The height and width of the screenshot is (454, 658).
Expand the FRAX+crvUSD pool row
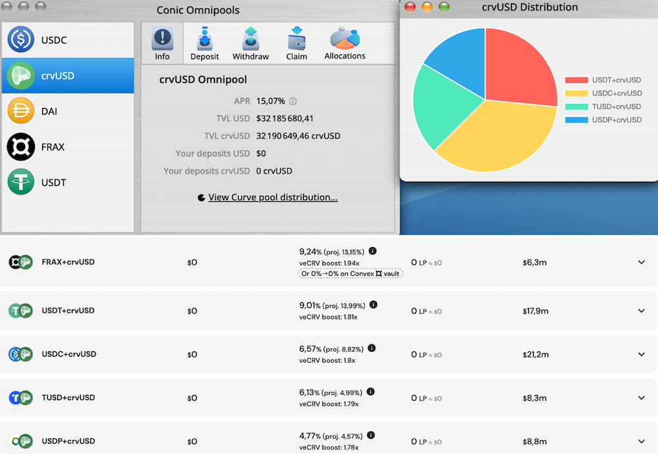tap(641, 262)
